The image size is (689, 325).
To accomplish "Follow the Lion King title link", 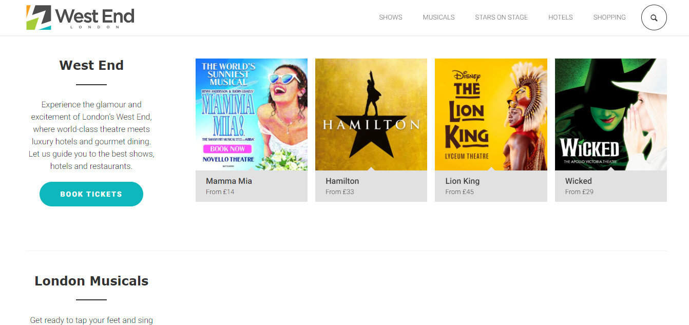I will point(463,181).
